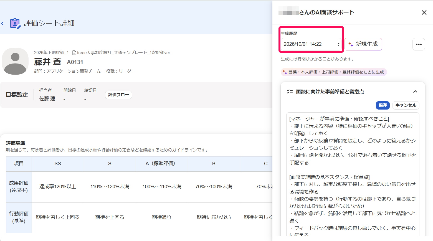Click the 期待に届かない cell
Screen dimensions: 433x241
click(214, 218)
